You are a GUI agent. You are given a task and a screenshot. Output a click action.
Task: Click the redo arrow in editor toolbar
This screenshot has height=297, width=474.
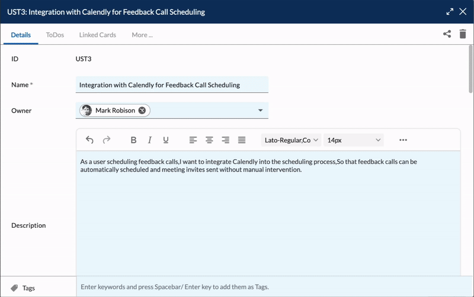pyautogui.click(x=107, y=140)
